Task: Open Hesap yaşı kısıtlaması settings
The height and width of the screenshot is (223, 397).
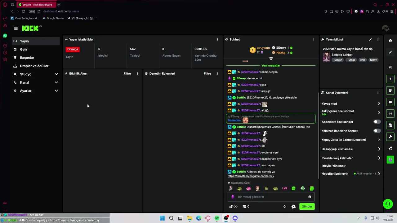Action: pyautogui.click(x=351, y=149)
